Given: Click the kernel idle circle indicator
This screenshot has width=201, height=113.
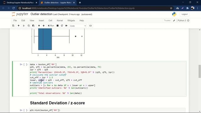Looking at the screenshot, I should pyautogui.click(x=188, y=20).
